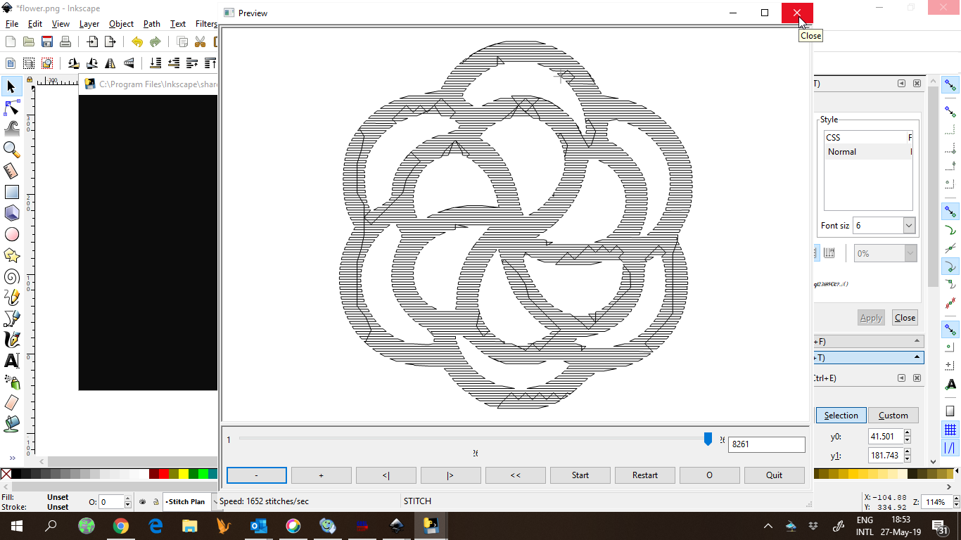
Task: Select the Selector arrow tool
Action: pyautogui.click(x=11, y=86)
